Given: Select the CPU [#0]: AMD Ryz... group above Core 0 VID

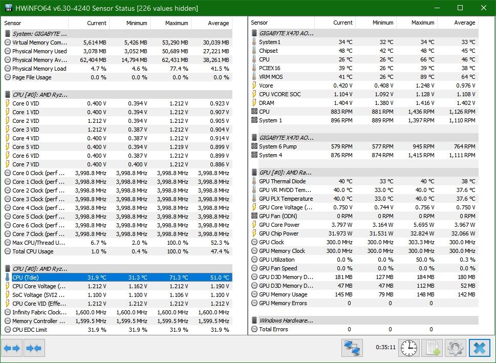Looking at the screenshot, I should (118, 95).
